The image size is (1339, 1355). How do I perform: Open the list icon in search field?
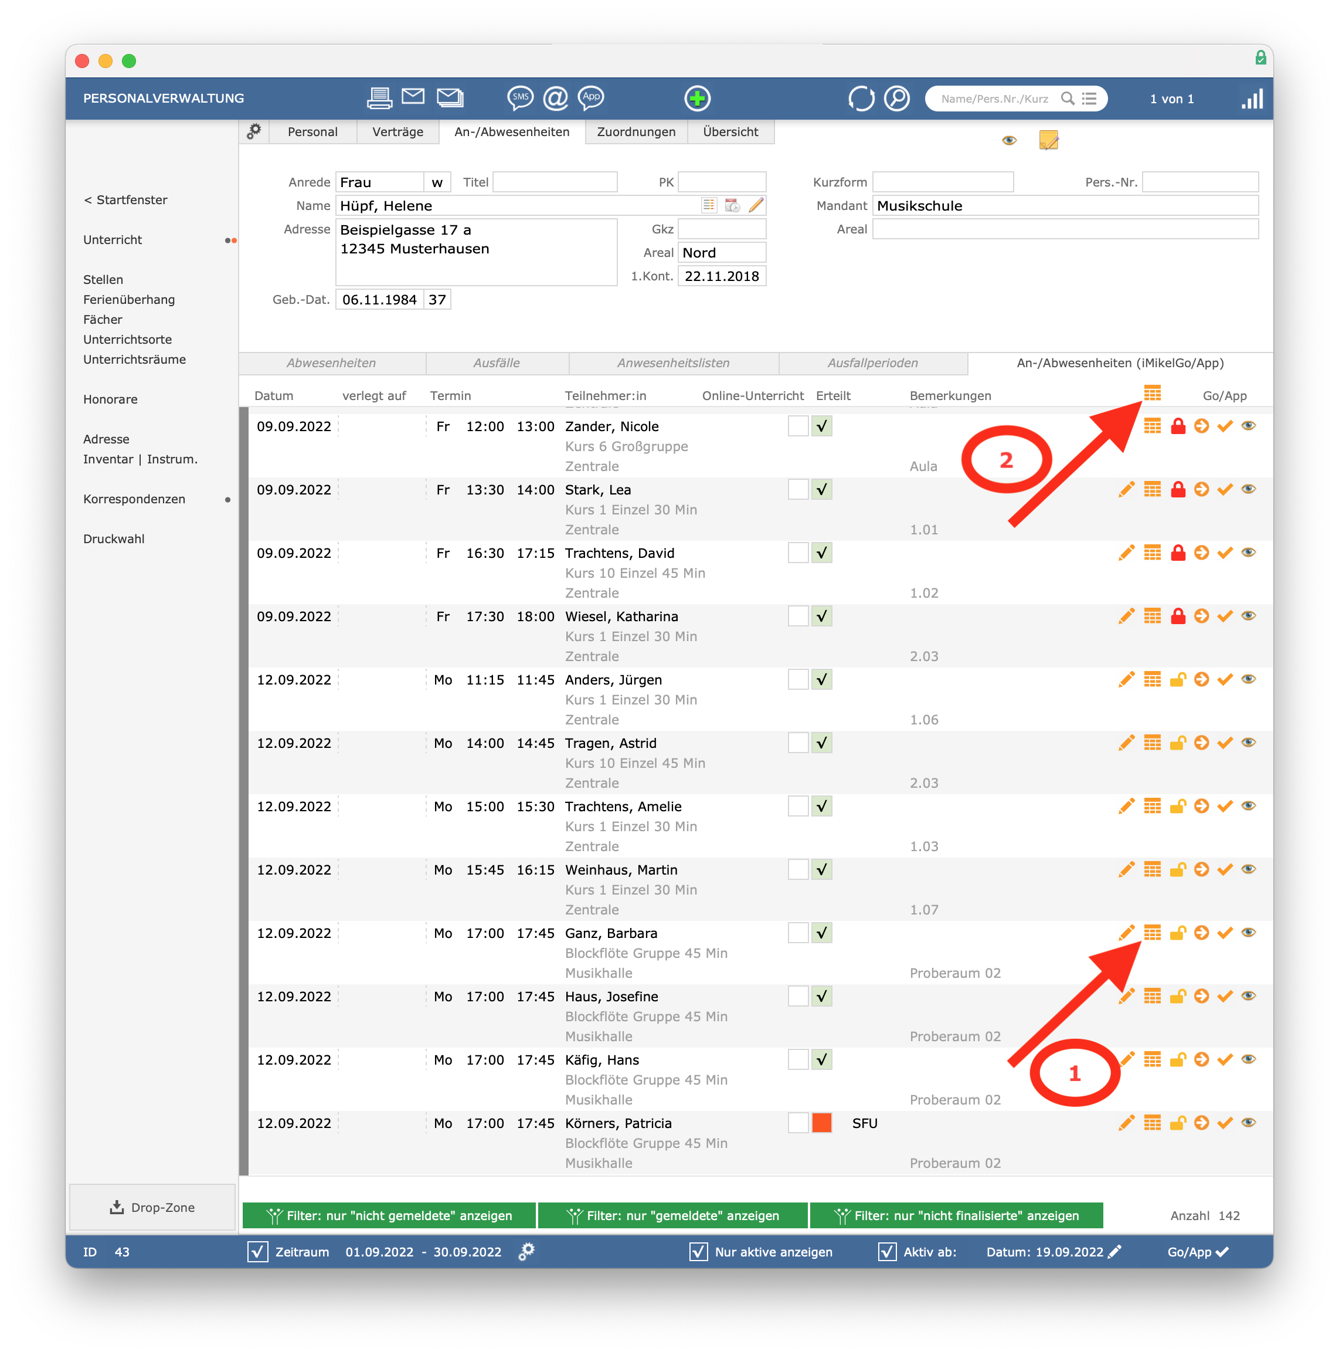click(x=1089, y=98)
